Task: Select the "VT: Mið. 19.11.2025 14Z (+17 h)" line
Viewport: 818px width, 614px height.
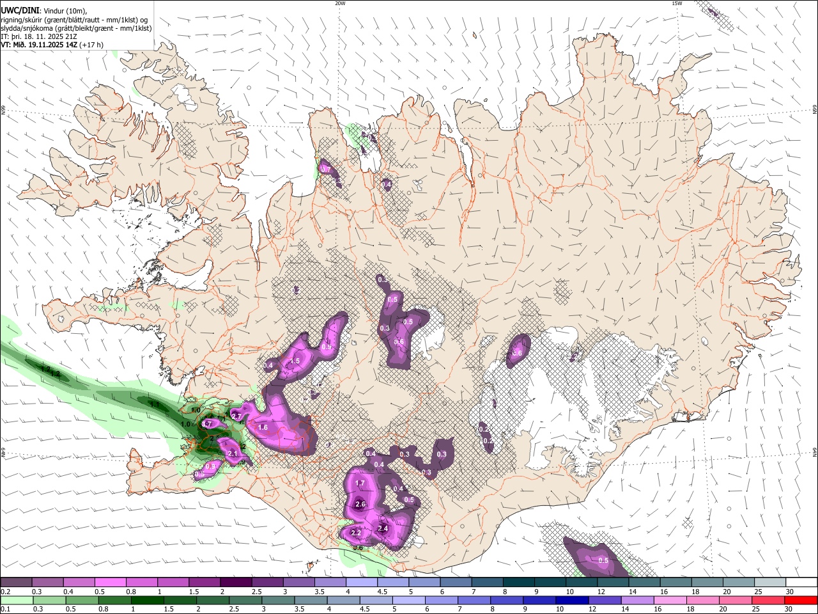Action: 52,45
